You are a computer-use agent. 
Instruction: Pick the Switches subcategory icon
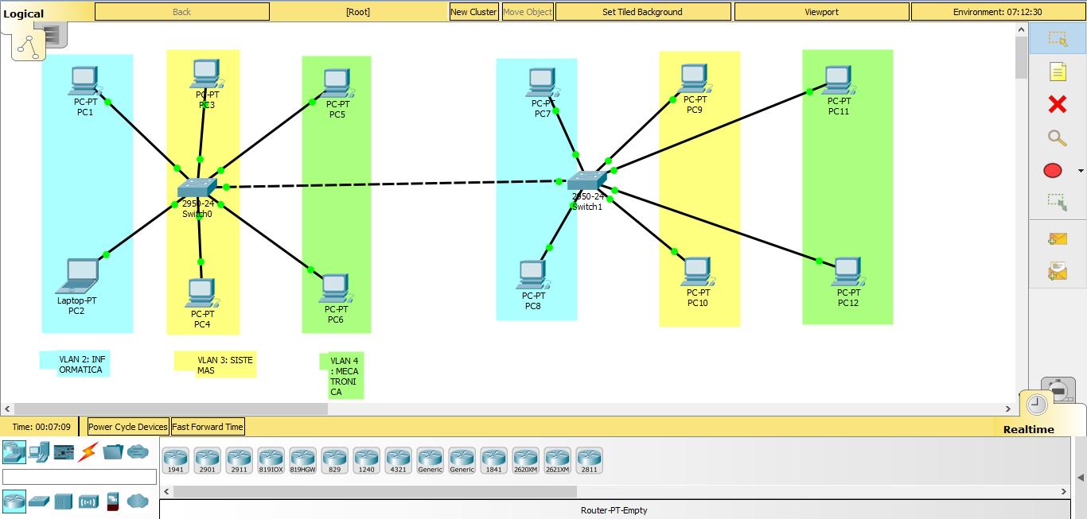[x=39, y=502]
